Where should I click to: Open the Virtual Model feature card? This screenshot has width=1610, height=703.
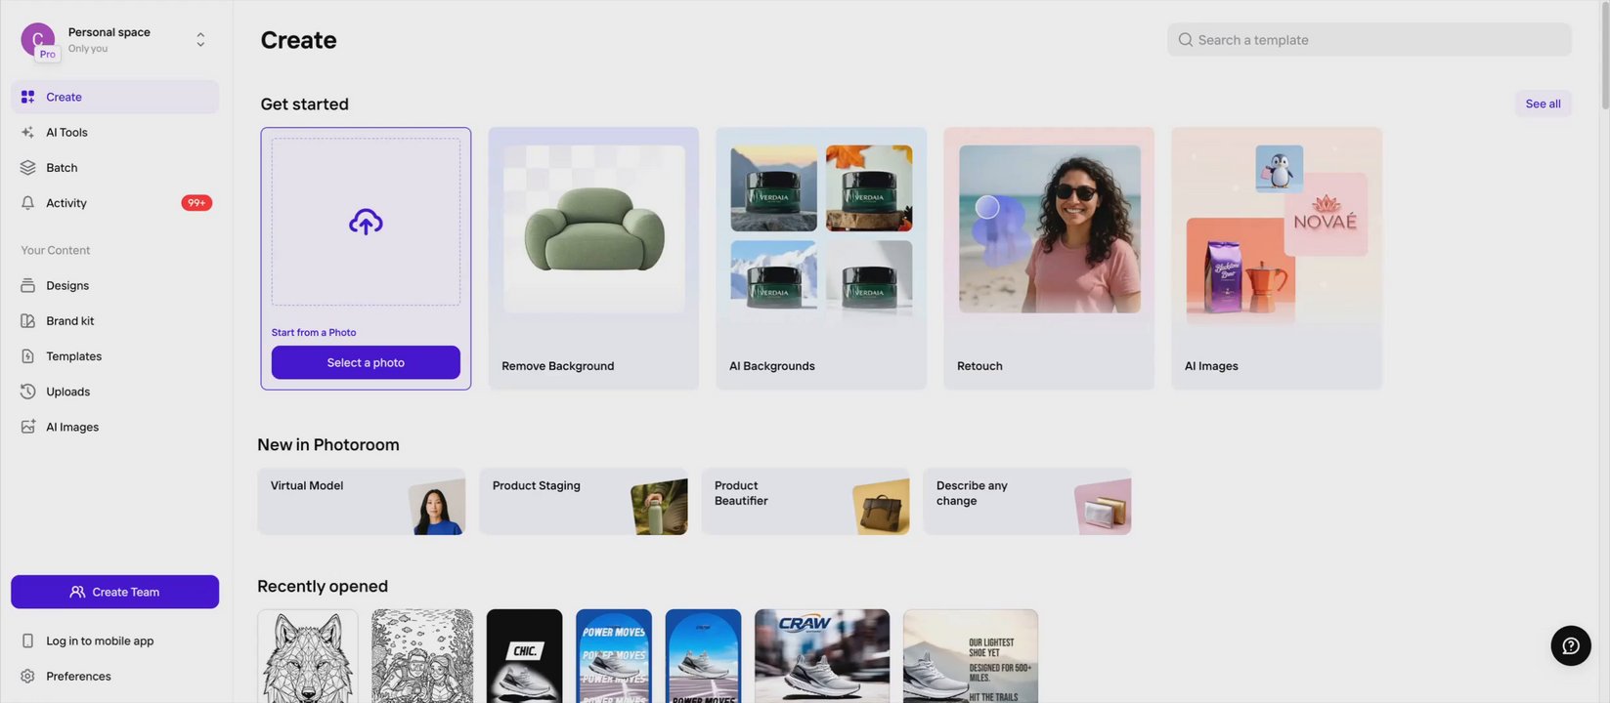pyautogui.click(x=361, y=502)
